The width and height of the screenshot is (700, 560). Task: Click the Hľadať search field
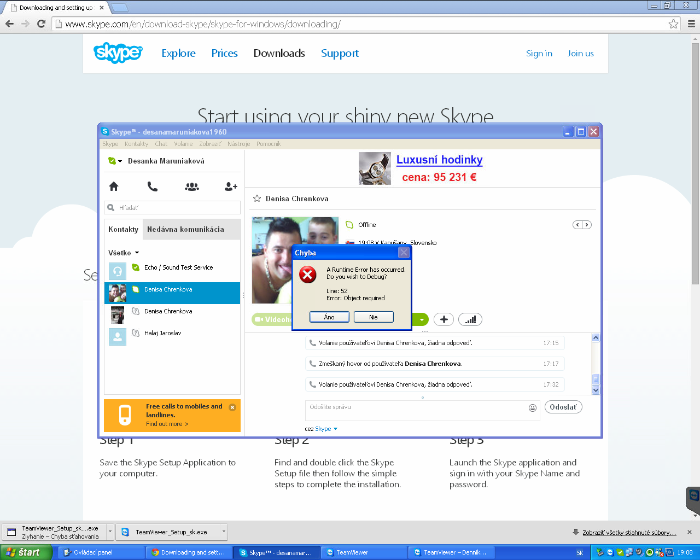point(172,208)
